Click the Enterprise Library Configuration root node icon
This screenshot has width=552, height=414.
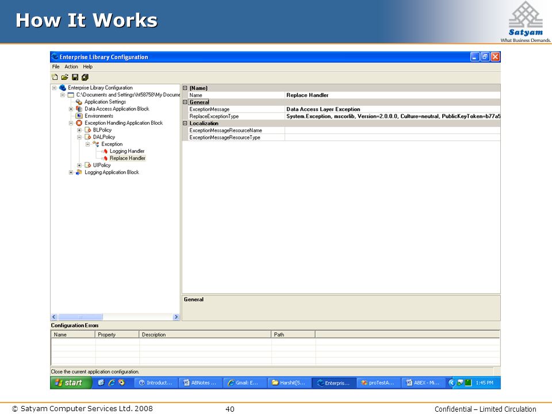point(63,87)
